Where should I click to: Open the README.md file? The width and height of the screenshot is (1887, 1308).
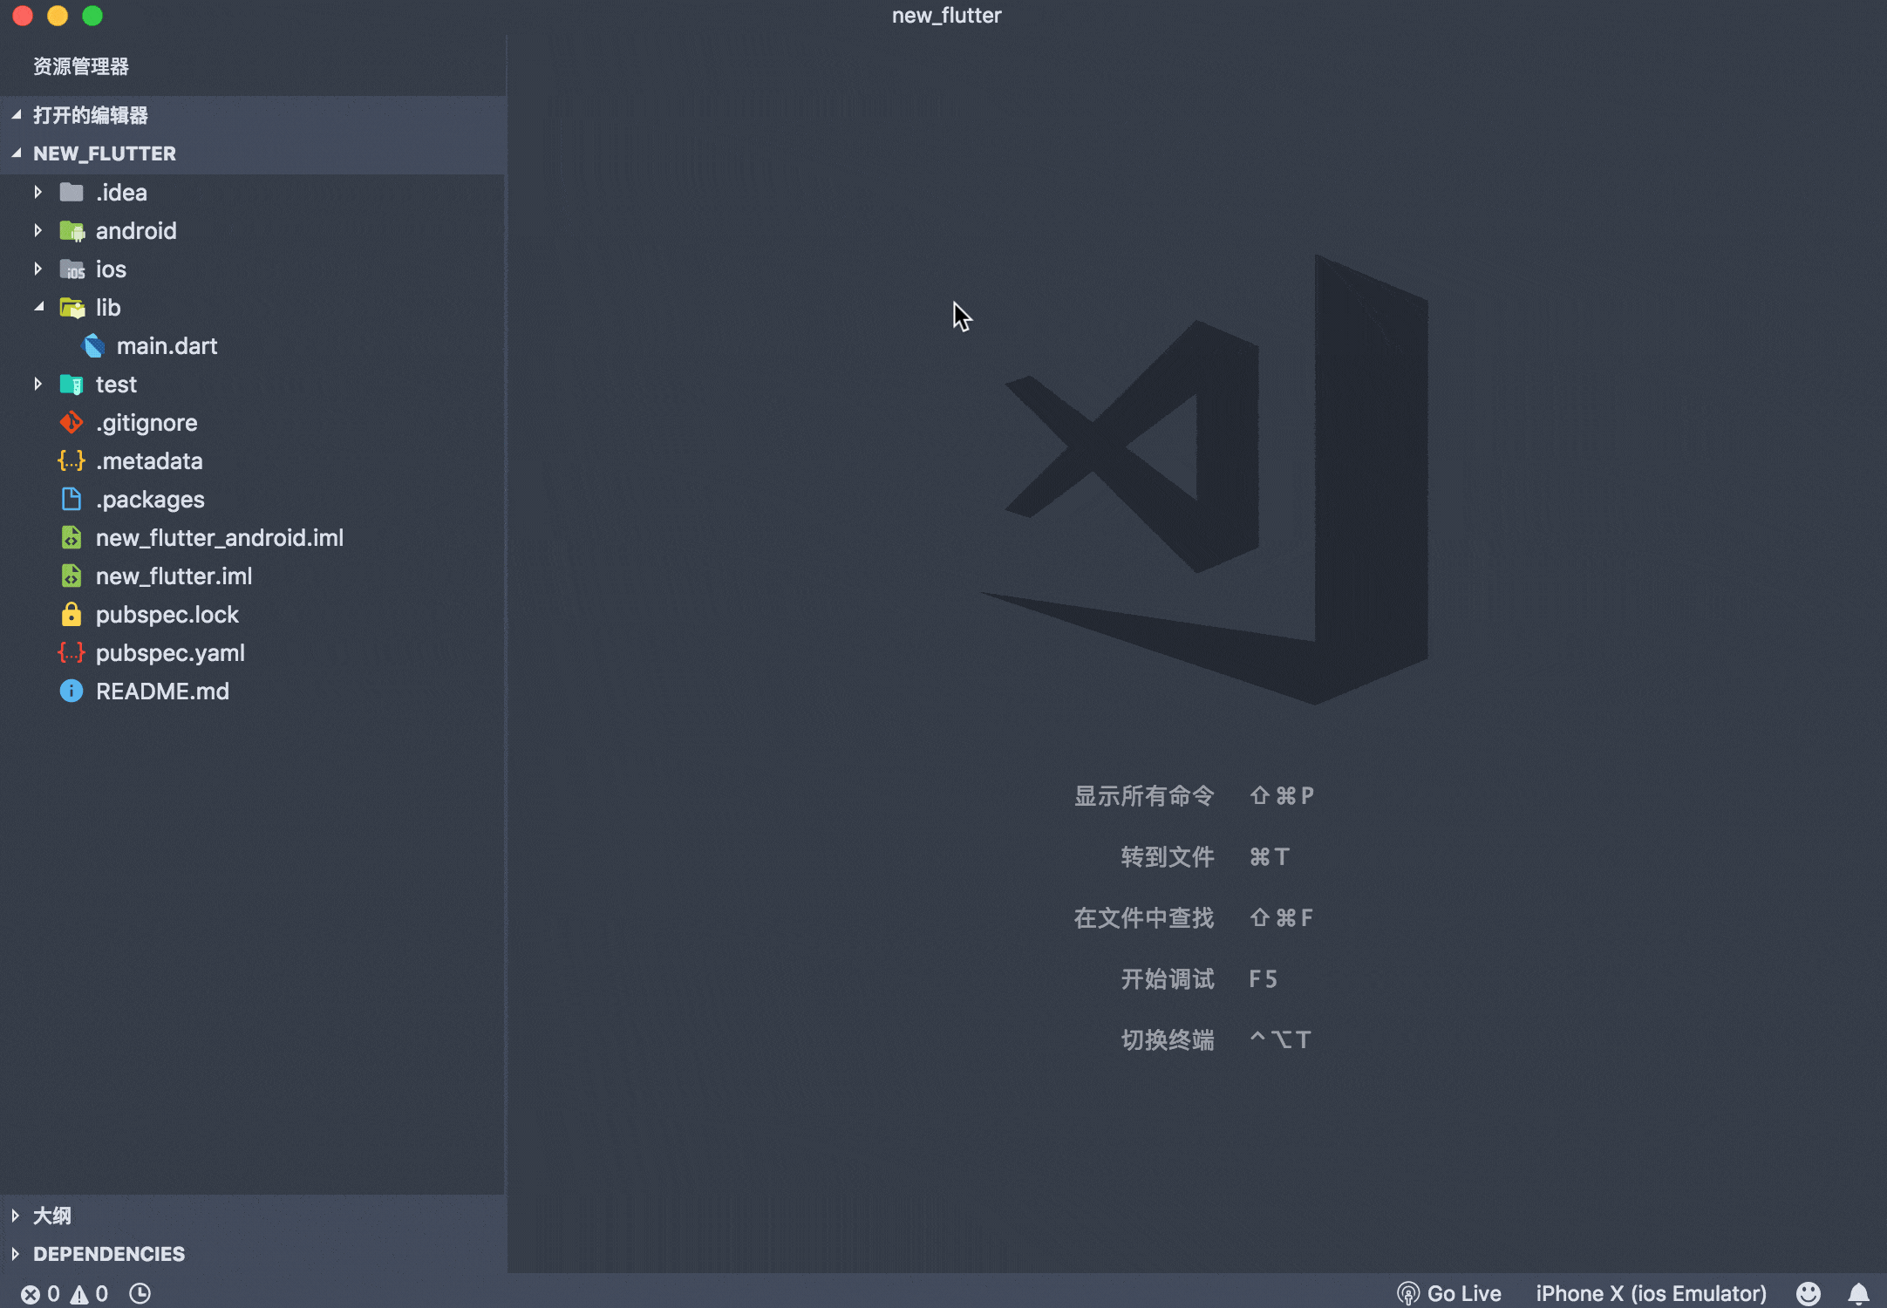(x=163, y=691)
